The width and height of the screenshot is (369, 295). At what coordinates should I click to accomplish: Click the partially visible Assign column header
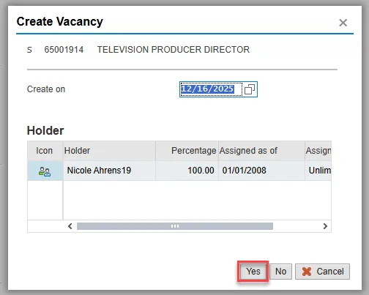pos(318,151)
